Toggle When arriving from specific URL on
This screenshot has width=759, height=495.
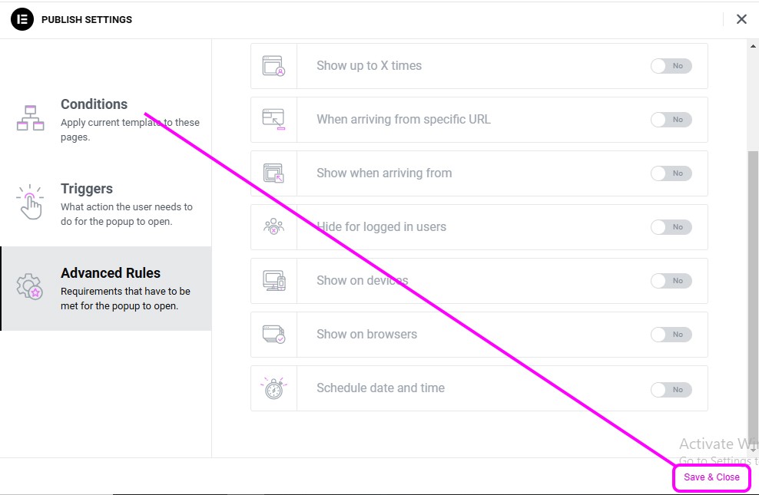point(671,120)
